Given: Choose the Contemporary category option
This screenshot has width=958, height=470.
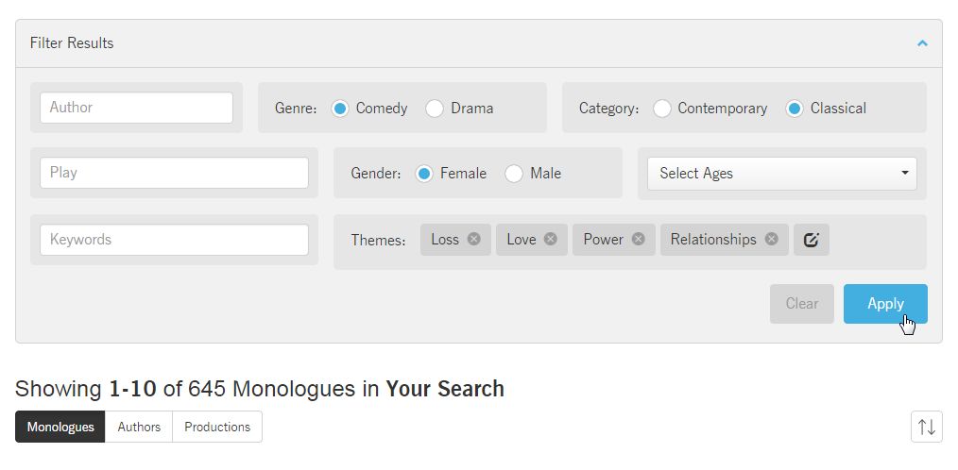Looking at the screenshot, I should [x=661, y=109].
